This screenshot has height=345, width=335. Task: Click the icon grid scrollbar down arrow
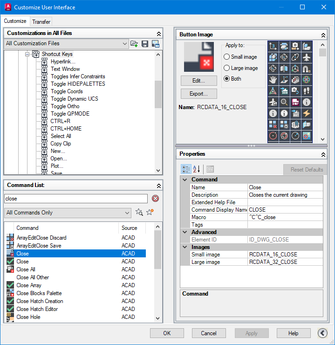(x=322, y=139)
